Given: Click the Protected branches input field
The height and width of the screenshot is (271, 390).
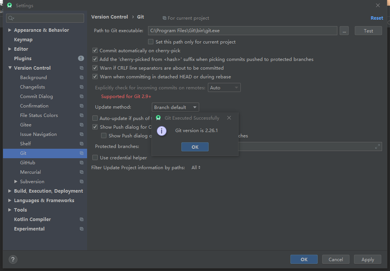Looking at the screenshot, I should click(x=310, y=146).
